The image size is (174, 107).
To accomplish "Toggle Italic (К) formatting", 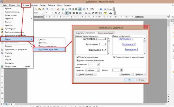I will 59,13.
